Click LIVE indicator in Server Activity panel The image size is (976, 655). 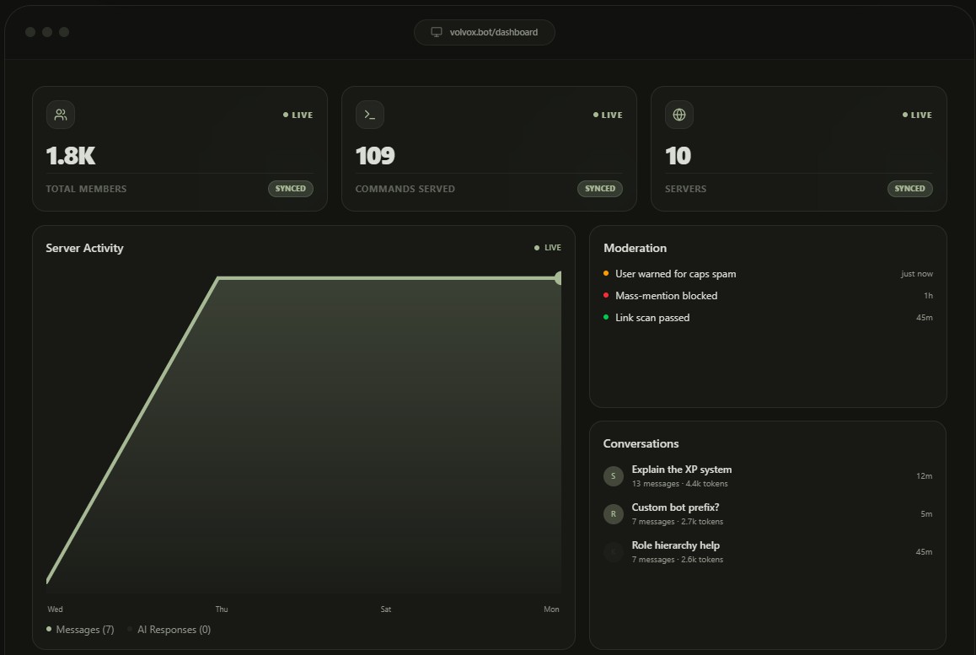548,247
